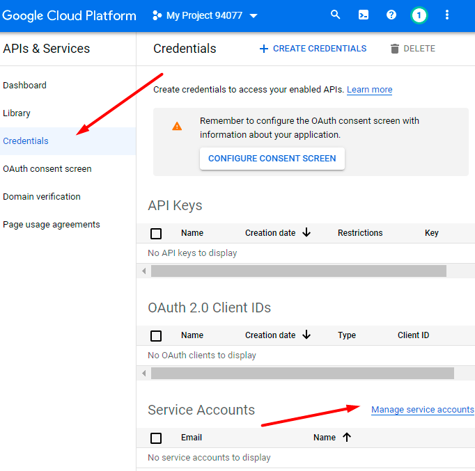
Task: Sort Service Accounts by Name arrow
Action: (347, 438)
